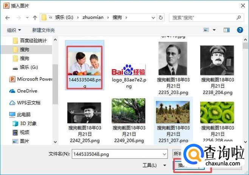Click the Refresh button beside address bar
249x175 pixels.
[x=161, y=17]
